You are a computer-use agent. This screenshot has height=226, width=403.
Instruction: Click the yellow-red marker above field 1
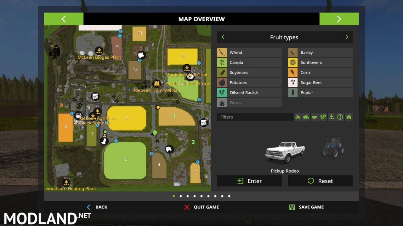[157, 107]
